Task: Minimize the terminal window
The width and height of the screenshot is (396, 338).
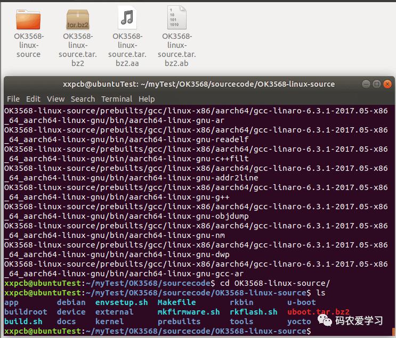Action: click(366, 84)
